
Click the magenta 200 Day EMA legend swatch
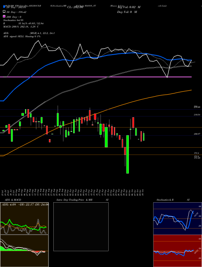pyautogui.click(x=4, y=17)
